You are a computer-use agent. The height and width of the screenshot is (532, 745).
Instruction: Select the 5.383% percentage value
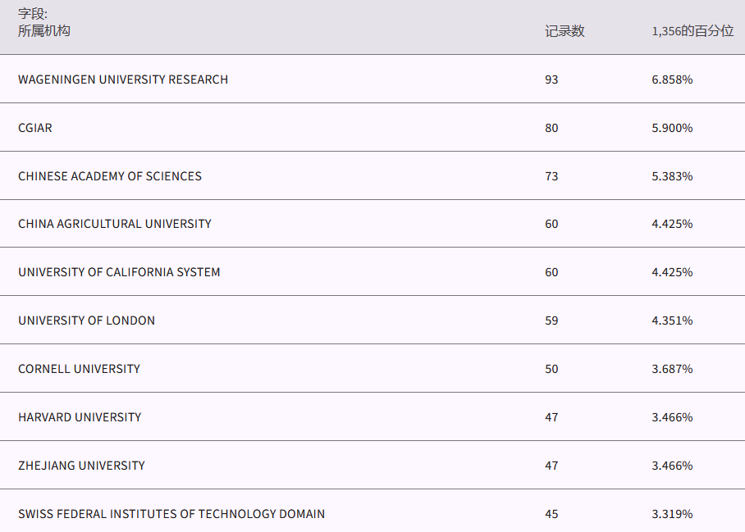coord(672,176)
